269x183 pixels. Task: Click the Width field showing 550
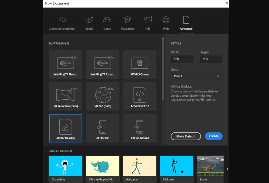182,59
